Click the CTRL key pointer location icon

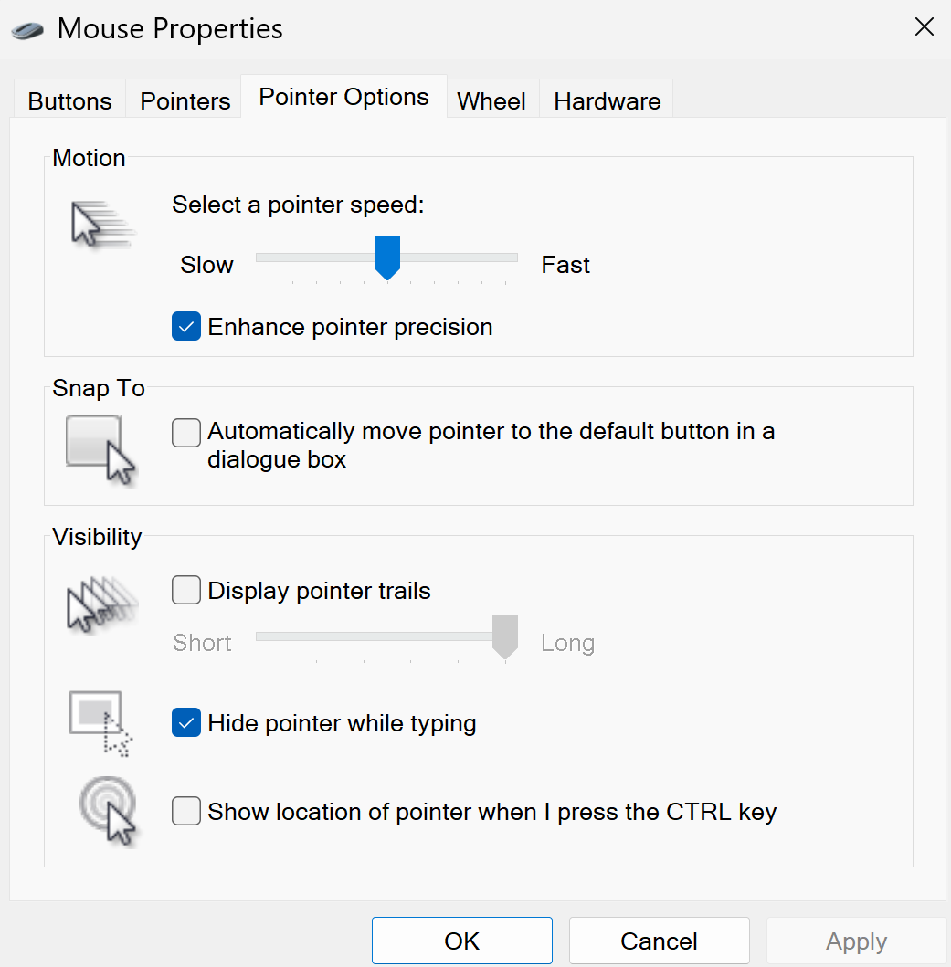coord(108,812)
